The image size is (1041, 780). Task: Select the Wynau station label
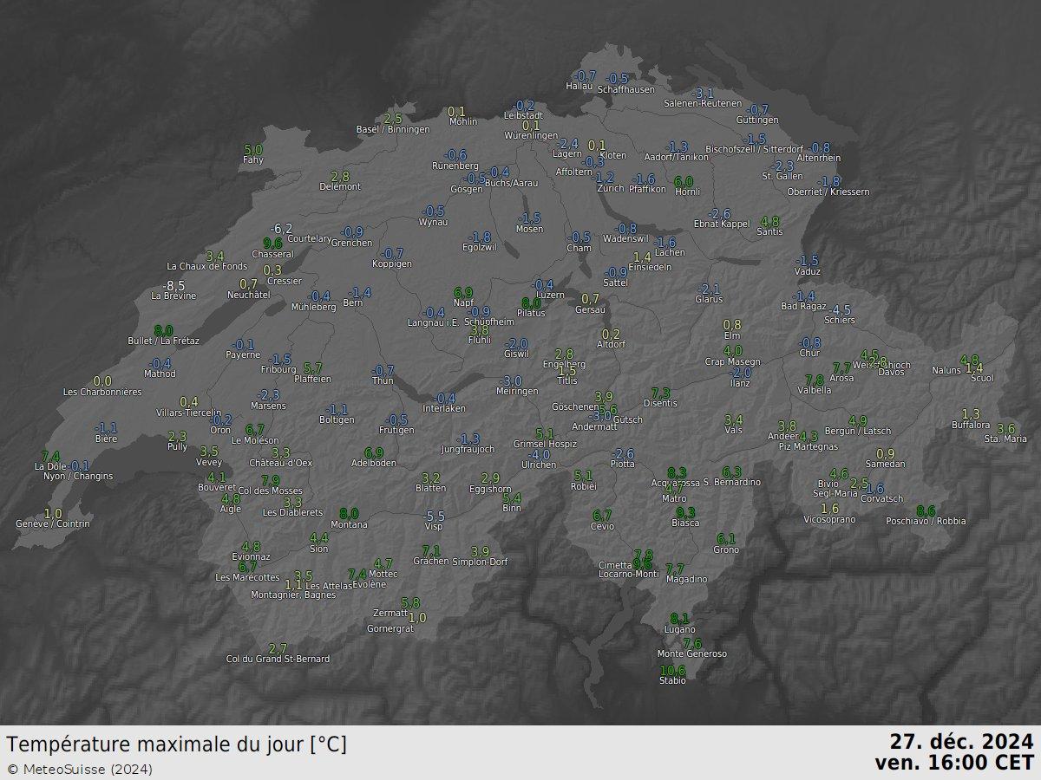coord(433,222)
